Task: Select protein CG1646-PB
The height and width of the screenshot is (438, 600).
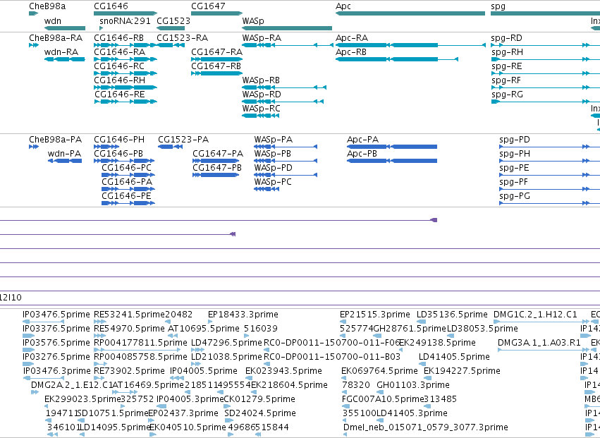Action: coord(118,154)
